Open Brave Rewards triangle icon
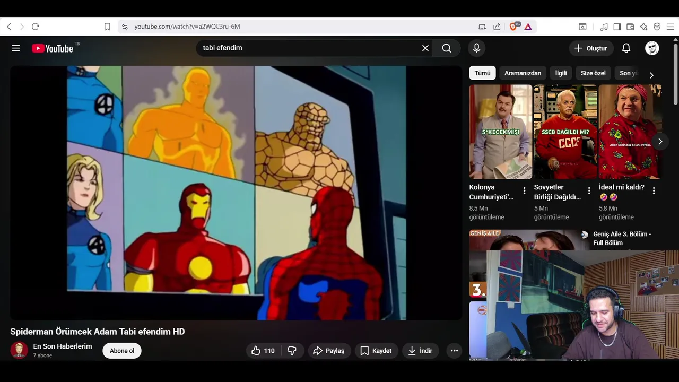Screen dimensions: 679x382 point(528,27)
